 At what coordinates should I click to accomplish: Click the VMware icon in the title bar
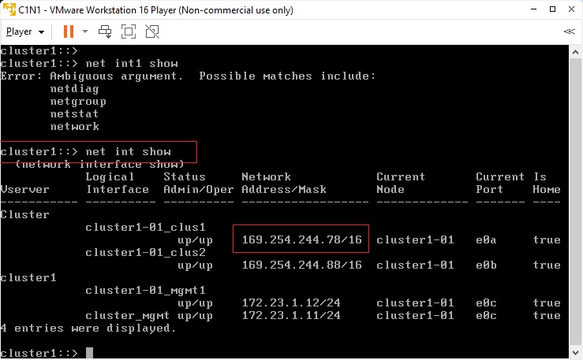coord(9,9)
